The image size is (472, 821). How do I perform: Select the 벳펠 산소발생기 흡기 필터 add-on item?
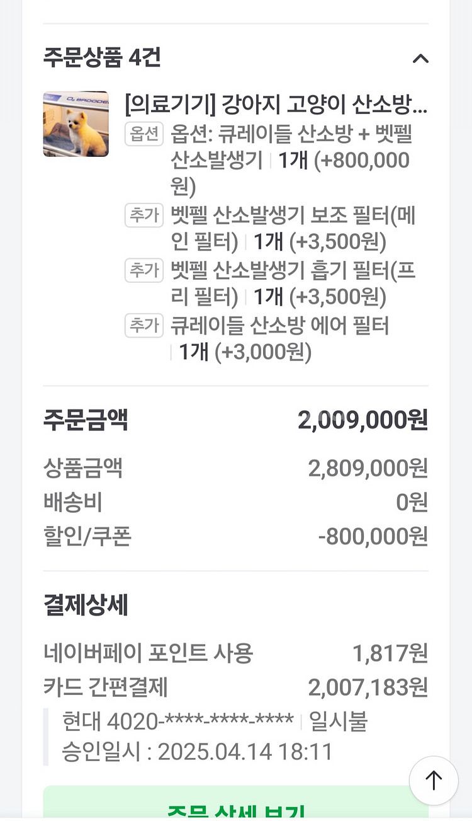pos(293,284)
